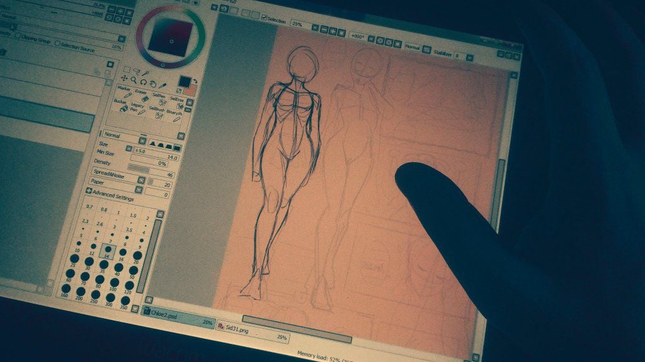Activate the Magnifier tool
Screen dimensions: 645x362
click(133, 80)
